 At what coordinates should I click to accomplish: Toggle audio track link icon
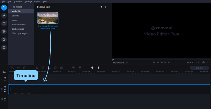pyautogui.click(x=5, y=101)
